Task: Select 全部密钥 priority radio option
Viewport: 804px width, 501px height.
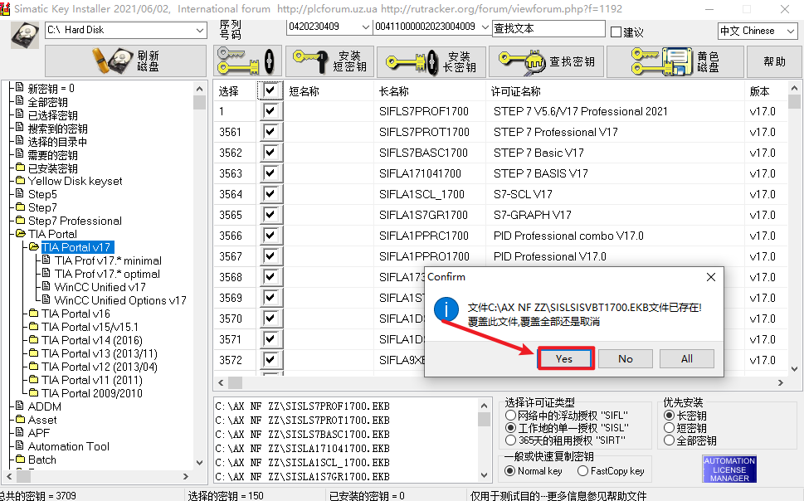Action: tap(669, 440)
